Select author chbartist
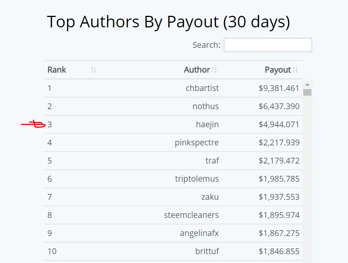The height and width of the screenshot is (263, 348). [202, 88]
